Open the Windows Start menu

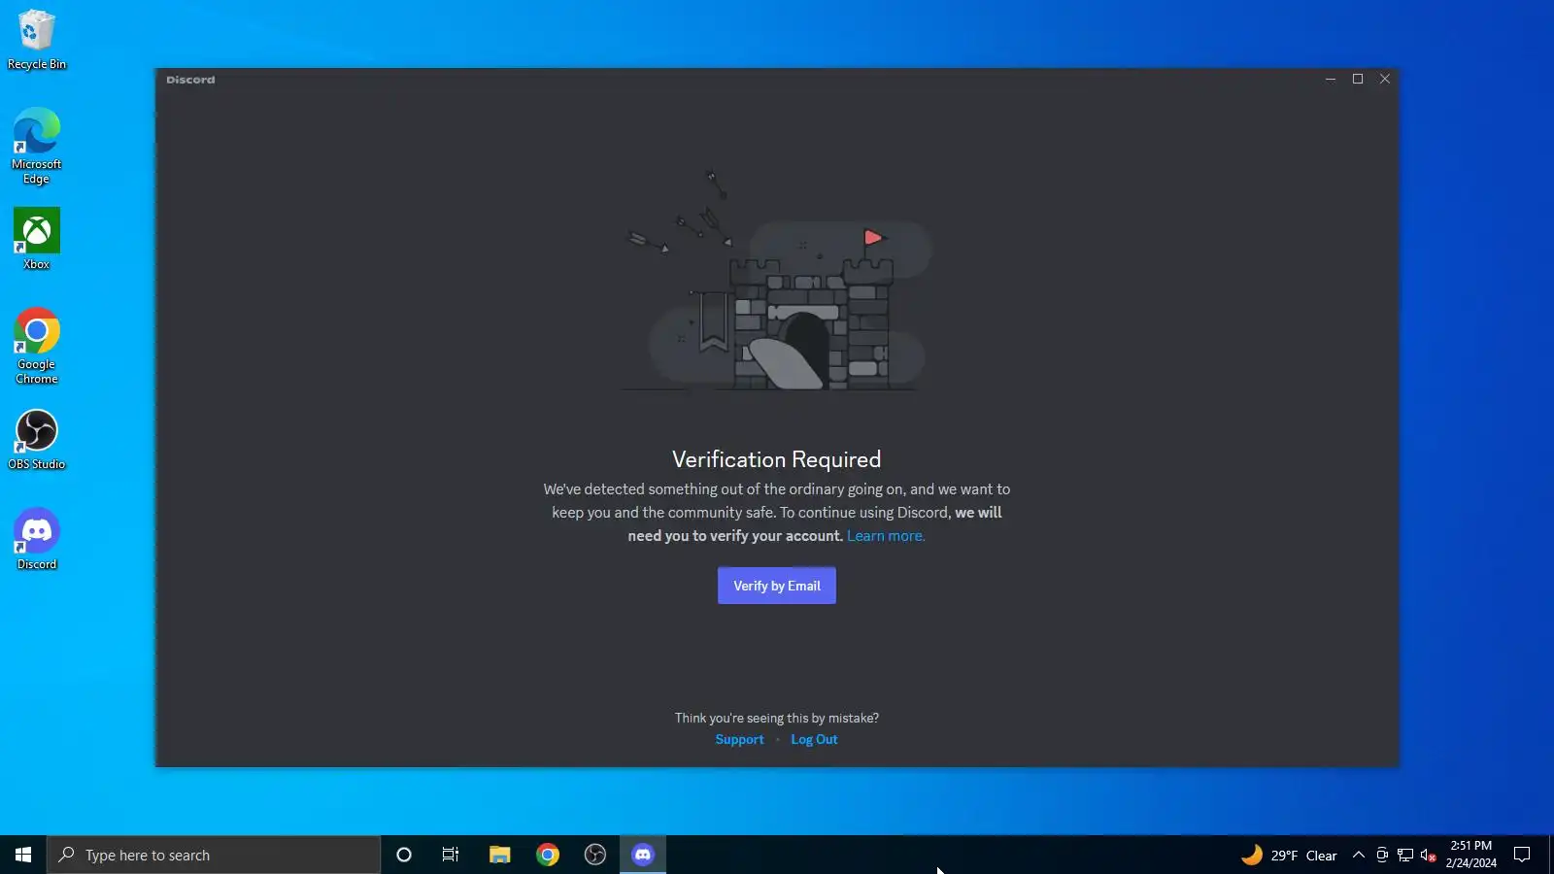coord(23,855)
